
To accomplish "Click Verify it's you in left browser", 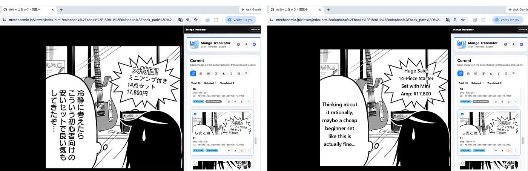I will tap(241, 20).
